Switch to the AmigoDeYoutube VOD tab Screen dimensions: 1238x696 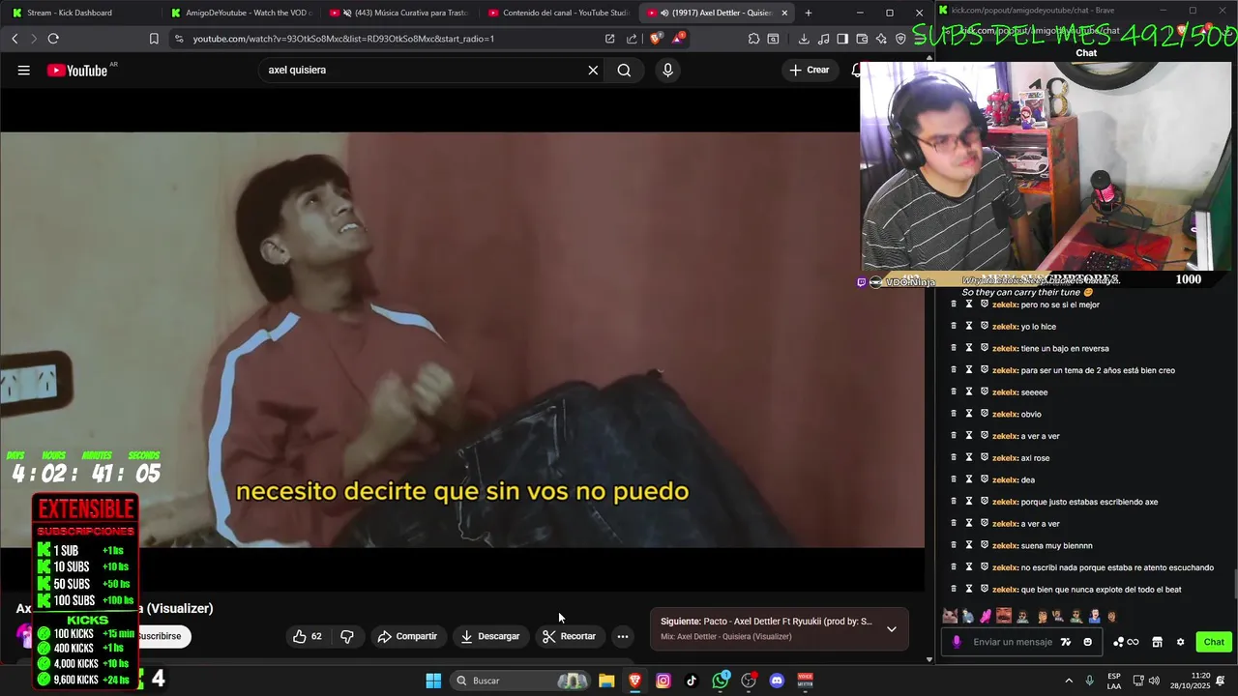point(239,13)
